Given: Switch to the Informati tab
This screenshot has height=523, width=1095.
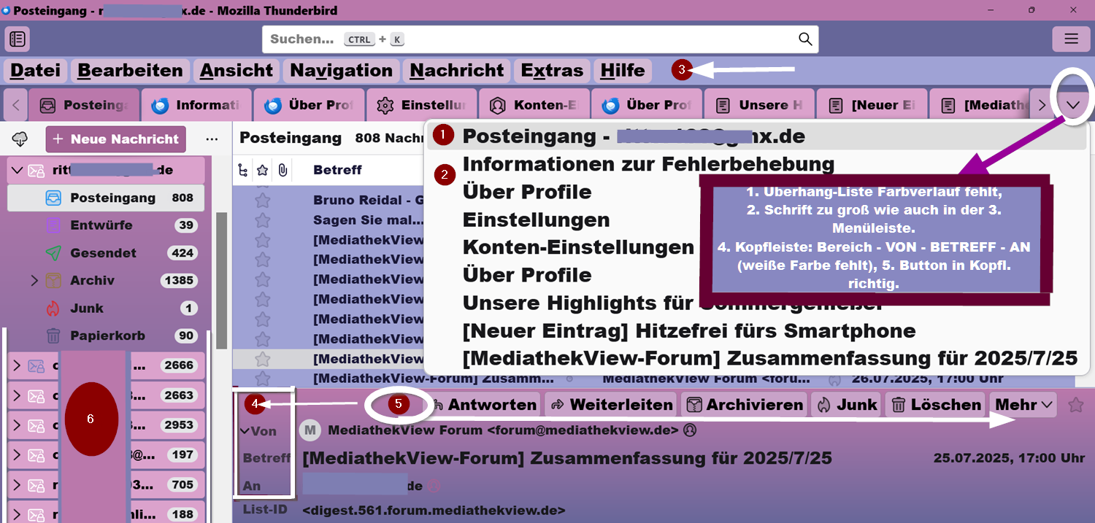Looking at the screenshot, I should [196, 105].
